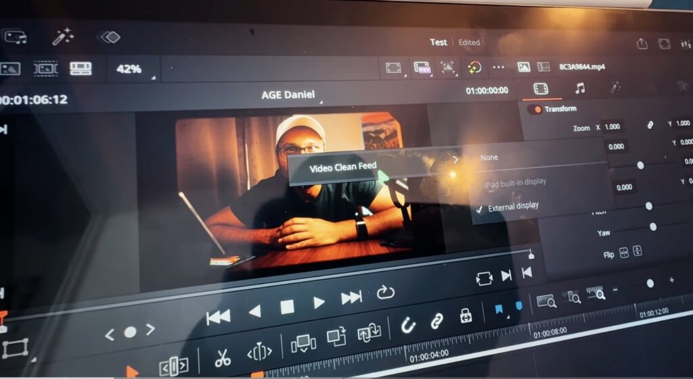Click the 01:00:04:00 ruler mark
Image resolution: width=693 pixels, height=379 pixels.
click(428, 355)
